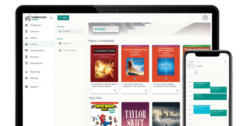
Task: Open the All Staff filter dropdown
Action: coord(199,66)
